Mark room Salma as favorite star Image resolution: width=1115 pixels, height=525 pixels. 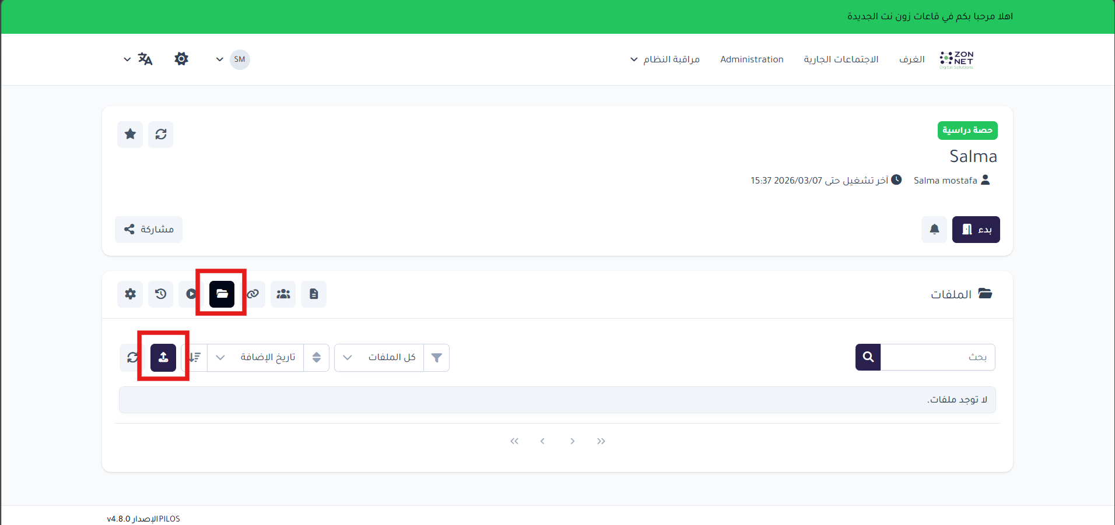tap(130, 135)
